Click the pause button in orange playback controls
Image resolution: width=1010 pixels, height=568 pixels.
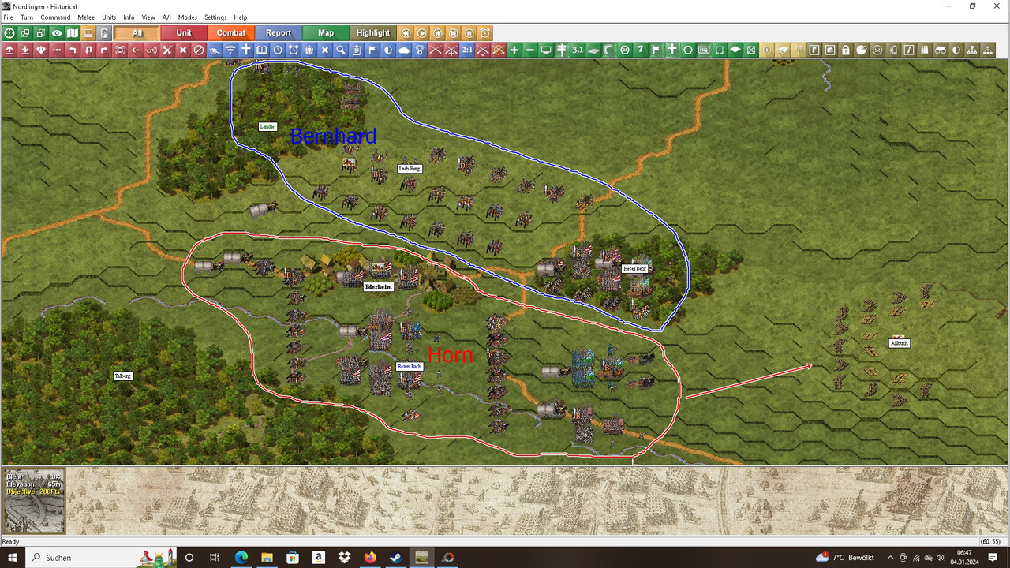coord(469,33)
